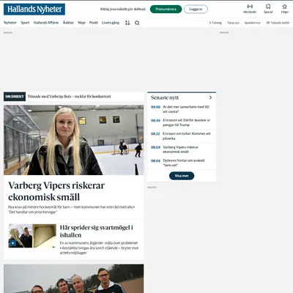Open the Sport menu
Image resolution: width=293 pixels, height=293 pixels.
pos(25,23)
